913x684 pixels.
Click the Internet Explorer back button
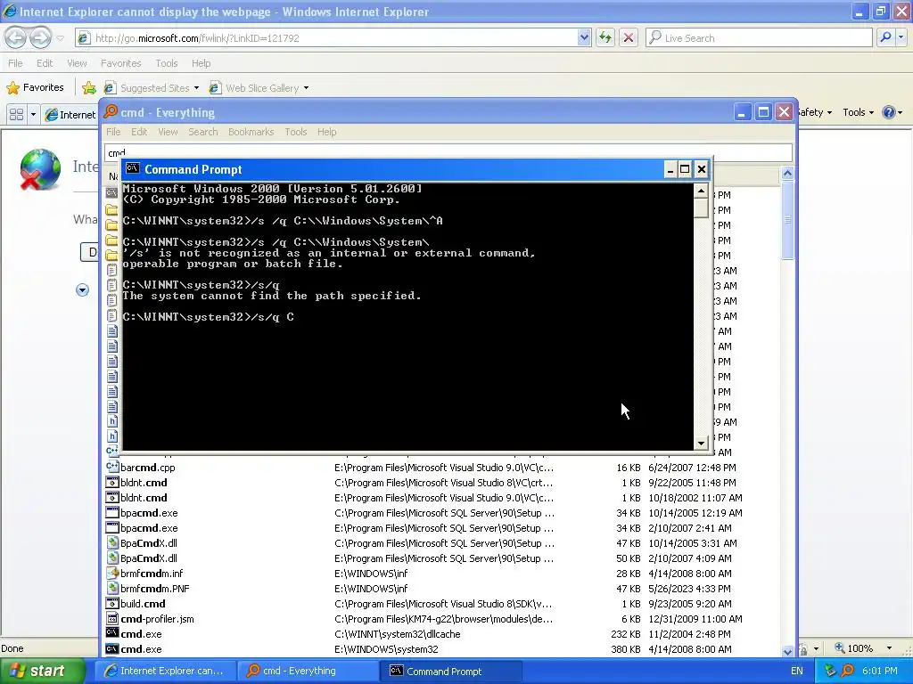coord(16,37)
